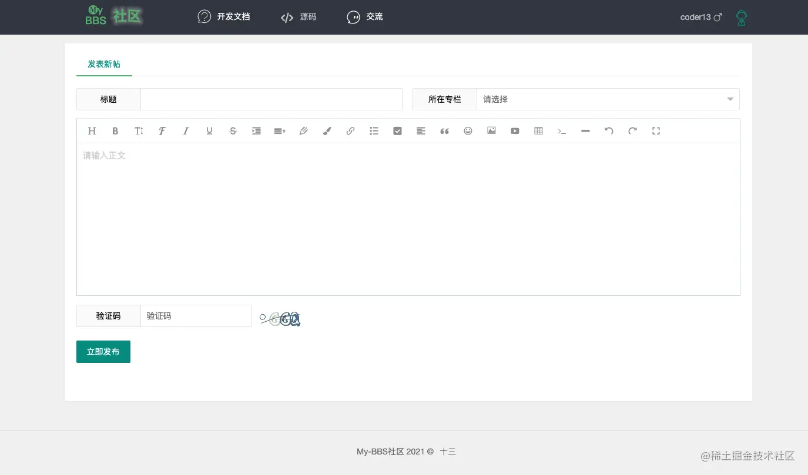Image resolution: width=808 pixels, height=475 pixels.
Task: Open the font size tool
Action: click(139, 131)
